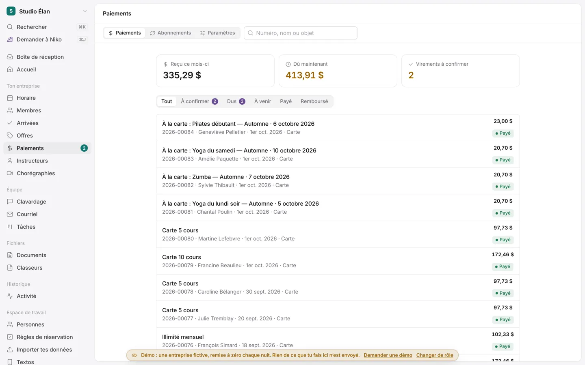Open Personnes in the sidebar
585x365 pixels.
tap(47, 324)
